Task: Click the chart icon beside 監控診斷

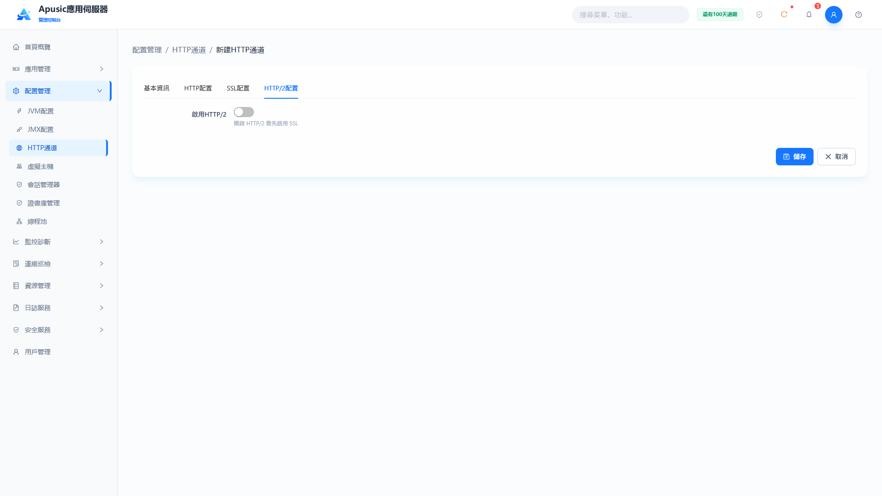Action: [16, 242]
